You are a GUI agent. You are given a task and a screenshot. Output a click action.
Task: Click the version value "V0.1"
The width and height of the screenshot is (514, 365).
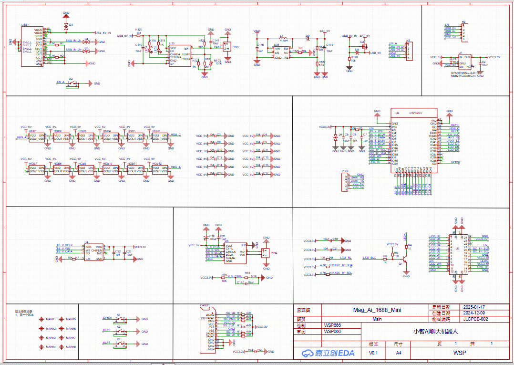(x=373, y=353)
